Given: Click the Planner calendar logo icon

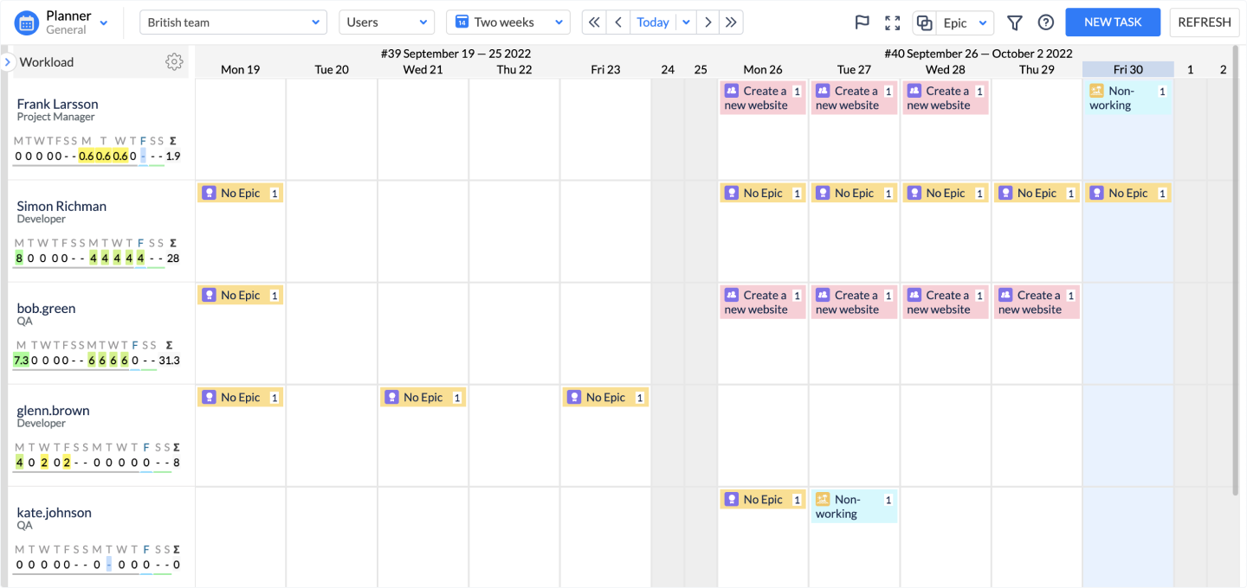Looking at the screenshot, I should click(x=27, y=22).
